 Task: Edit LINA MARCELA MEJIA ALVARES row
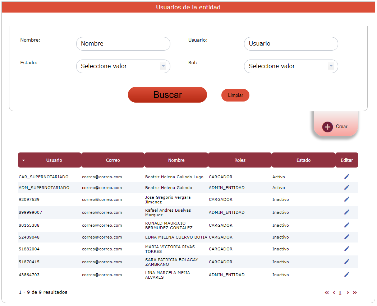(x=346, y=274)
